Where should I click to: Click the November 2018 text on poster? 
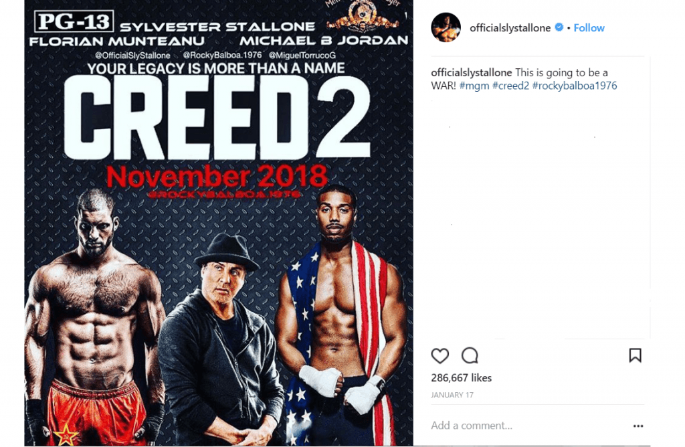click(217, 176)
